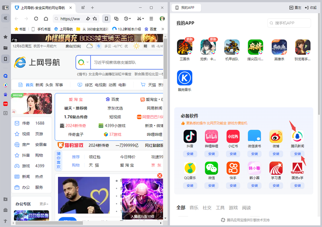The width and height of the screenshot is (322, 227).
Task: Collapse the sidebar with double-chevron icon
Action: coord(6,18)
